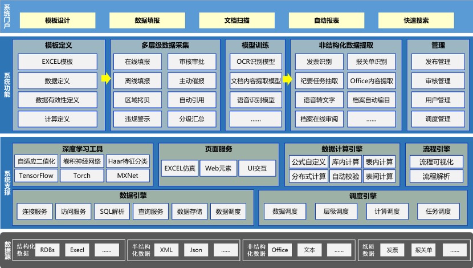Screen dimensions: 473x268
Task: Select the 表内计算 box
Action: tap(380, 162)
